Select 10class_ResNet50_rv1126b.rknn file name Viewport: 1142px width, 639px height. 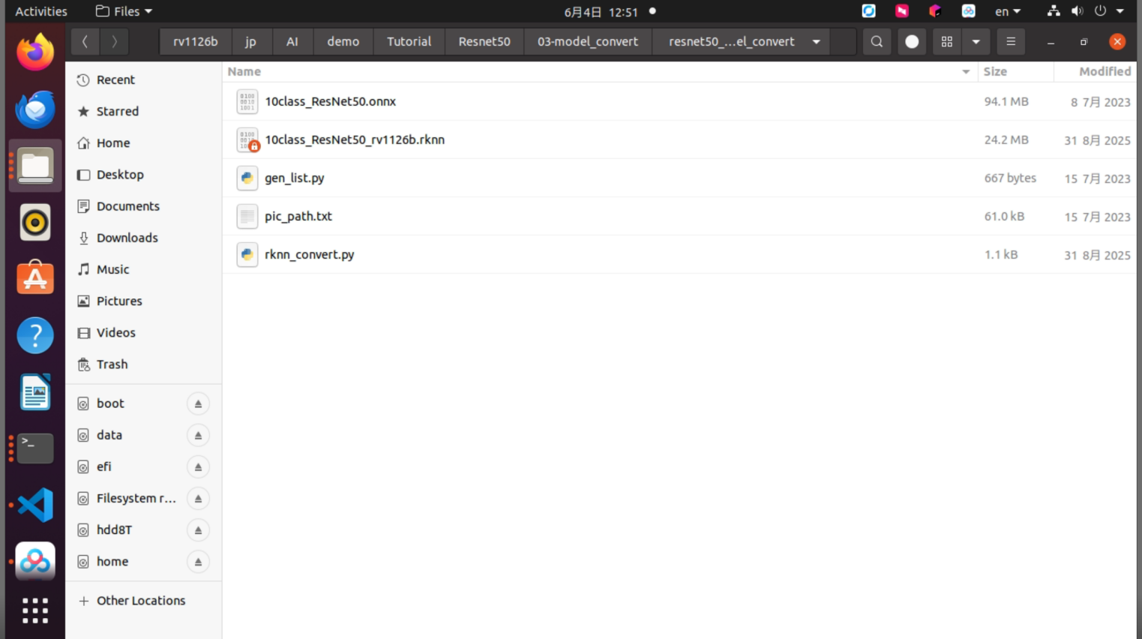click(x=355, y=139)
